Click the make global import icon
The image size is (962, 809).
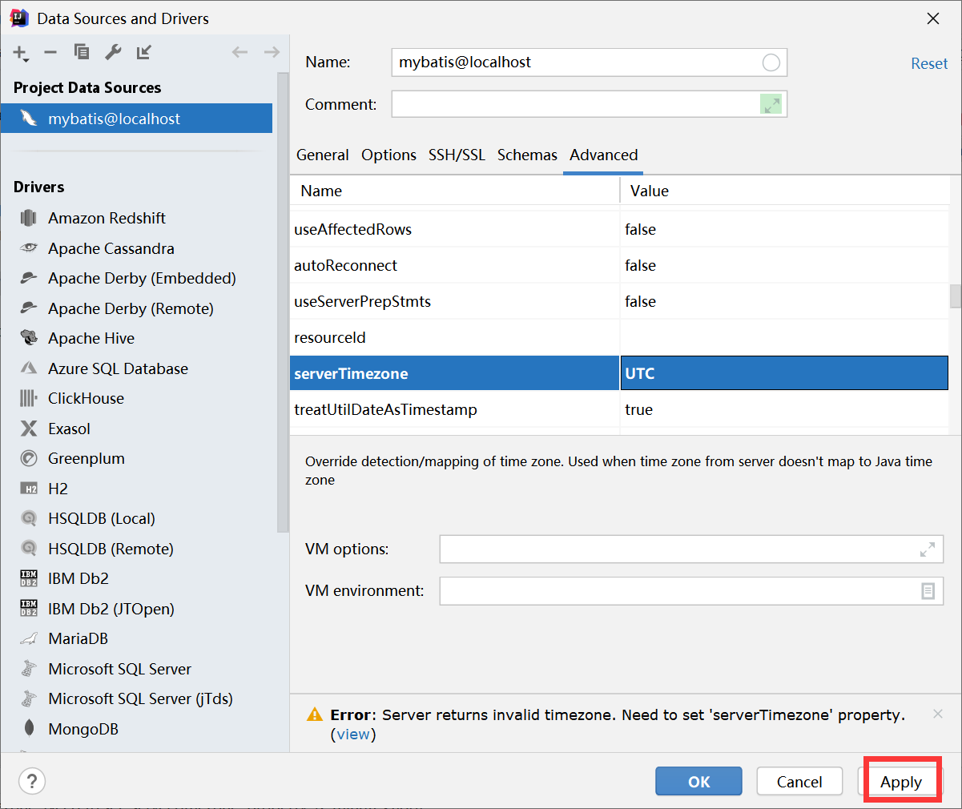144,52
